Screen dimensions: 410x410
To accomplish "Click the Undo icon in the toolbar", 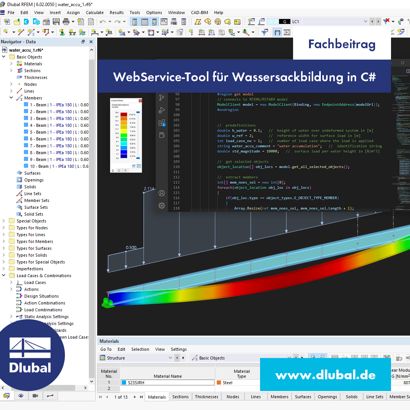I will click(102, 22).
